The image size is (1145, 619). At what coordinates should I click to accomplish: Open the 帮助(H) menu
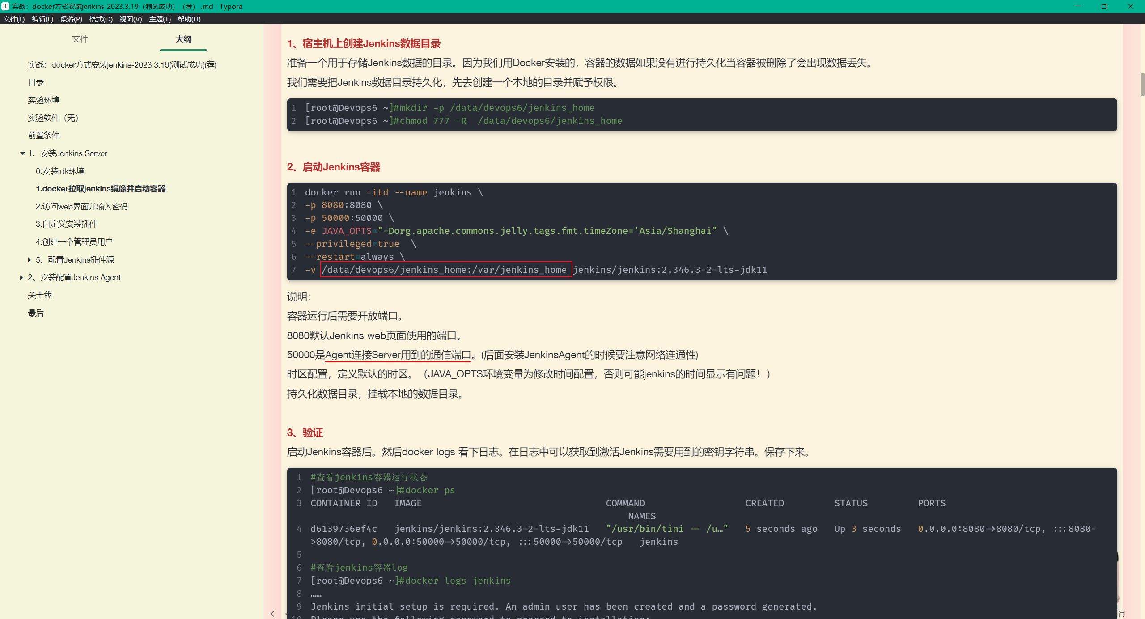189,19
